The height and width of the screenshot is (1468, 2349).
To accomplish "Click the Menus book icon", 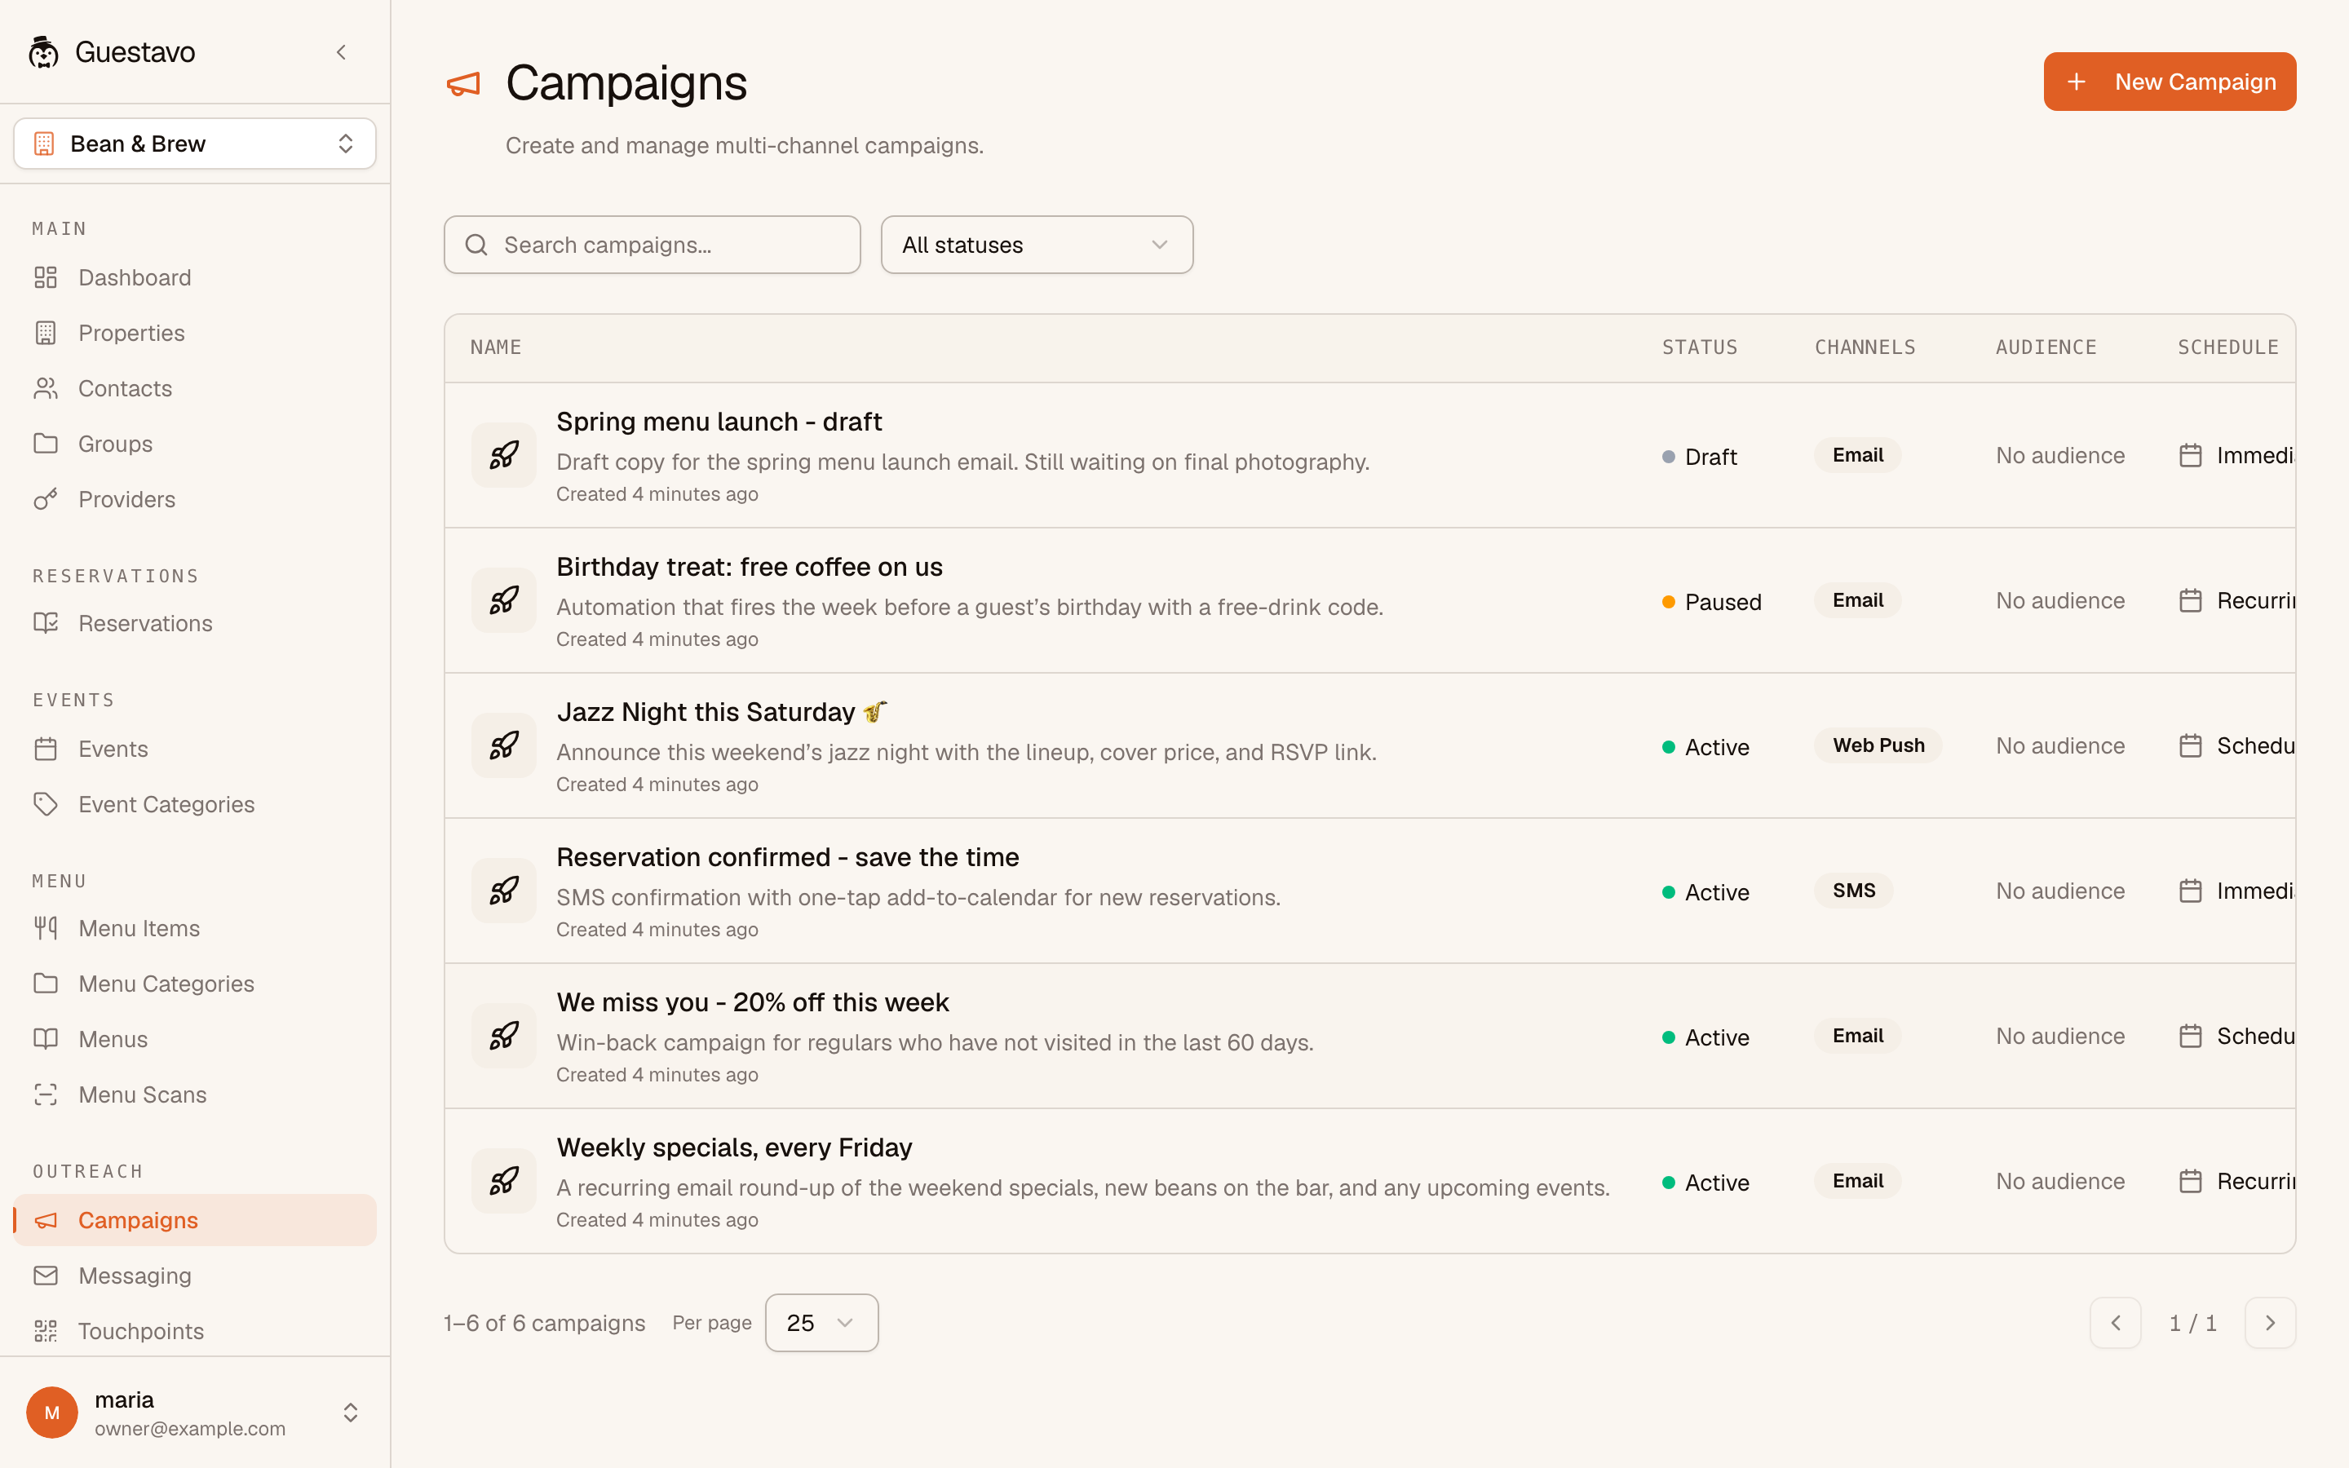I will point(46,1039).
